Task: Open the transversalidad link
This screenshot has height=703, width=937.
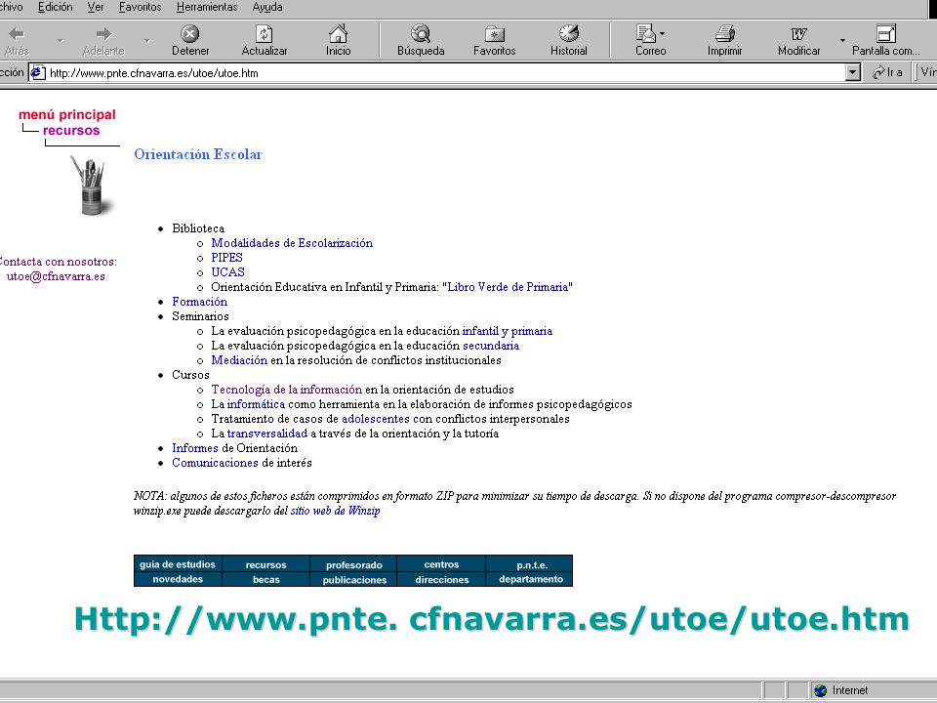Action: coord(267,434)
